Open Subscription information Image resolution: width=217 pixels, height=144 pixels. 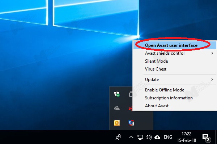point(175,98)
